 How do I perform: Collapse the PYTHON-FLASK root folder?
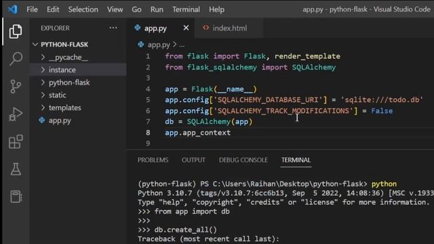coord(35,44)
